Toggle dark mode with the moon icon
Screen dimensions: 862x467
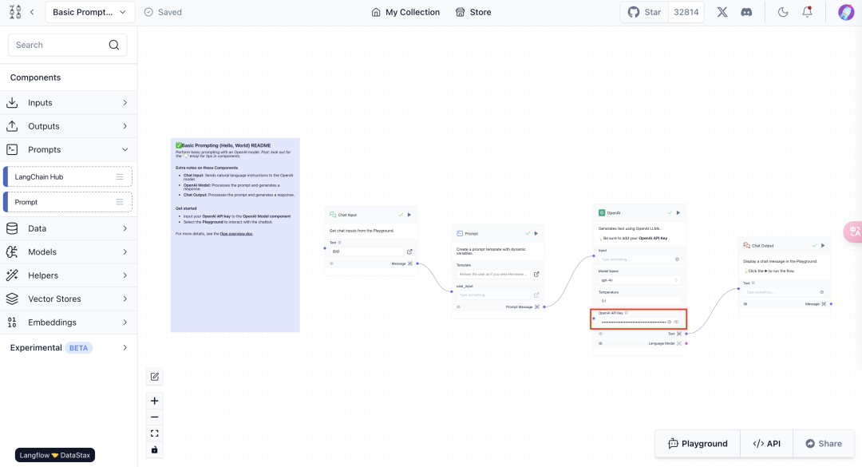coord(783,12)
